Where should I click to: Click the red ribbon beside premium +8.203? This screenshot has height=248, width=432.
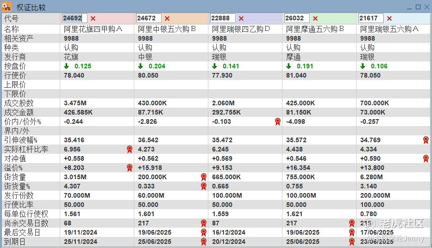coord(130,168)
